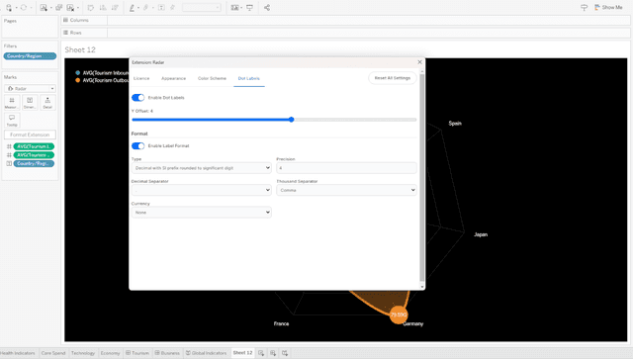Click the New Worksheet icon in bottom tab bar
This screenshot has width=633, height=359.
pos(261,353)
